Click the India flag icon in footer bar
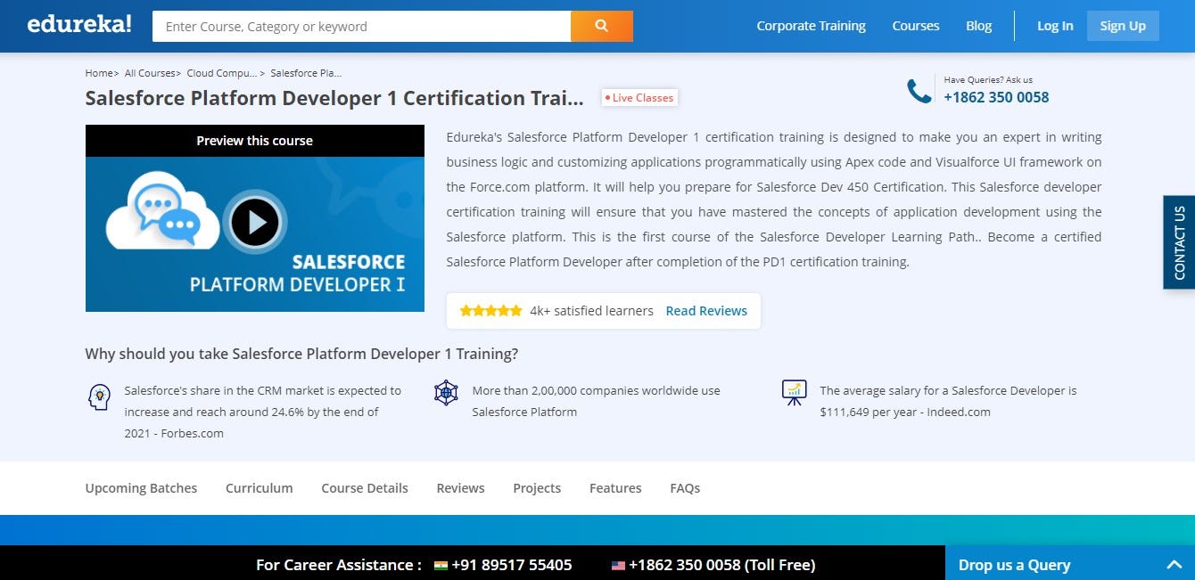The width and height of the screenshot is (1195, 580). point(441,565)
